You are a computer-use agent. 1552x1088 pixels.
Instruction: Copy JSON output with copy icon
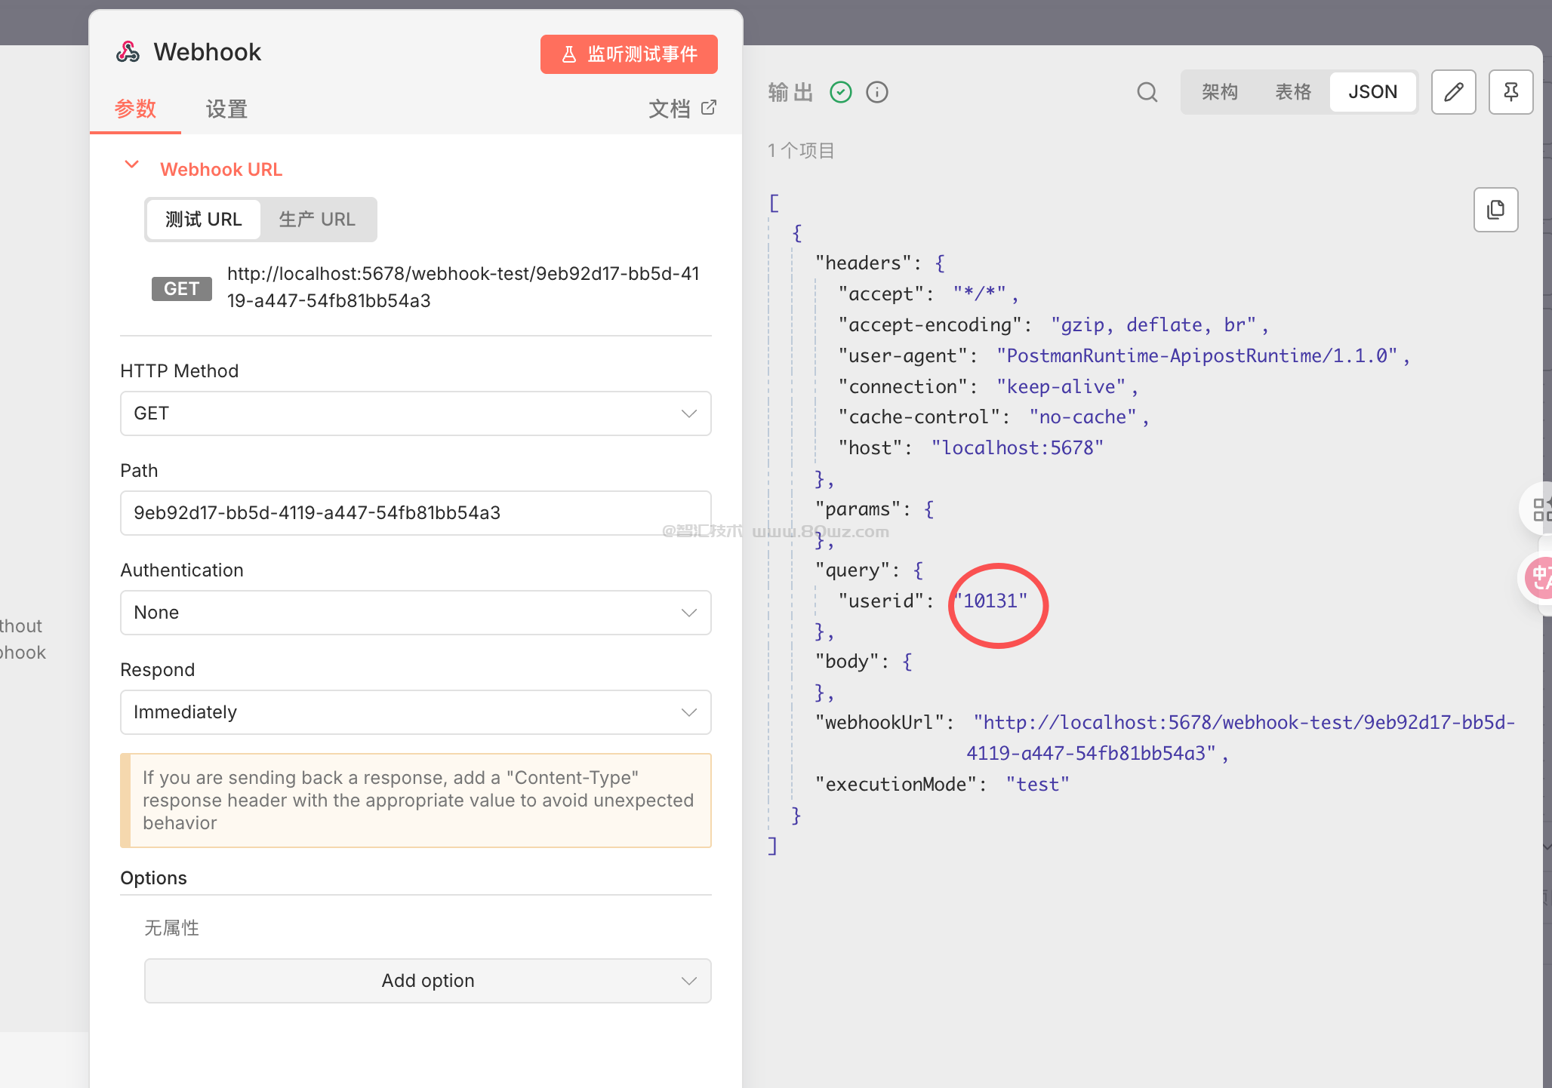[x=1495, y=210]
